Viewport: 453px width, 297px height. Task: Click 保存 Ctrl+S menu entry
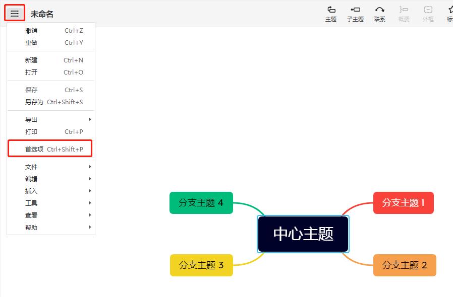[x=51, y=90]
